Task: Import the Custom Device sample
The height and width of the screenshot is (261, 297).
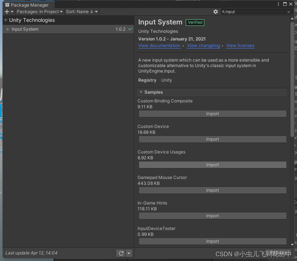Action: 212,139
